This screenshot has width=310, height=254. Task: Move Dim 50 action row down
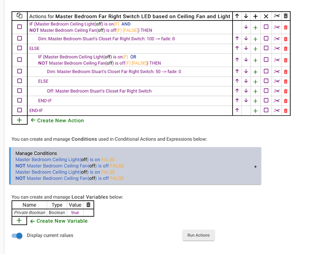coord(246,71)
